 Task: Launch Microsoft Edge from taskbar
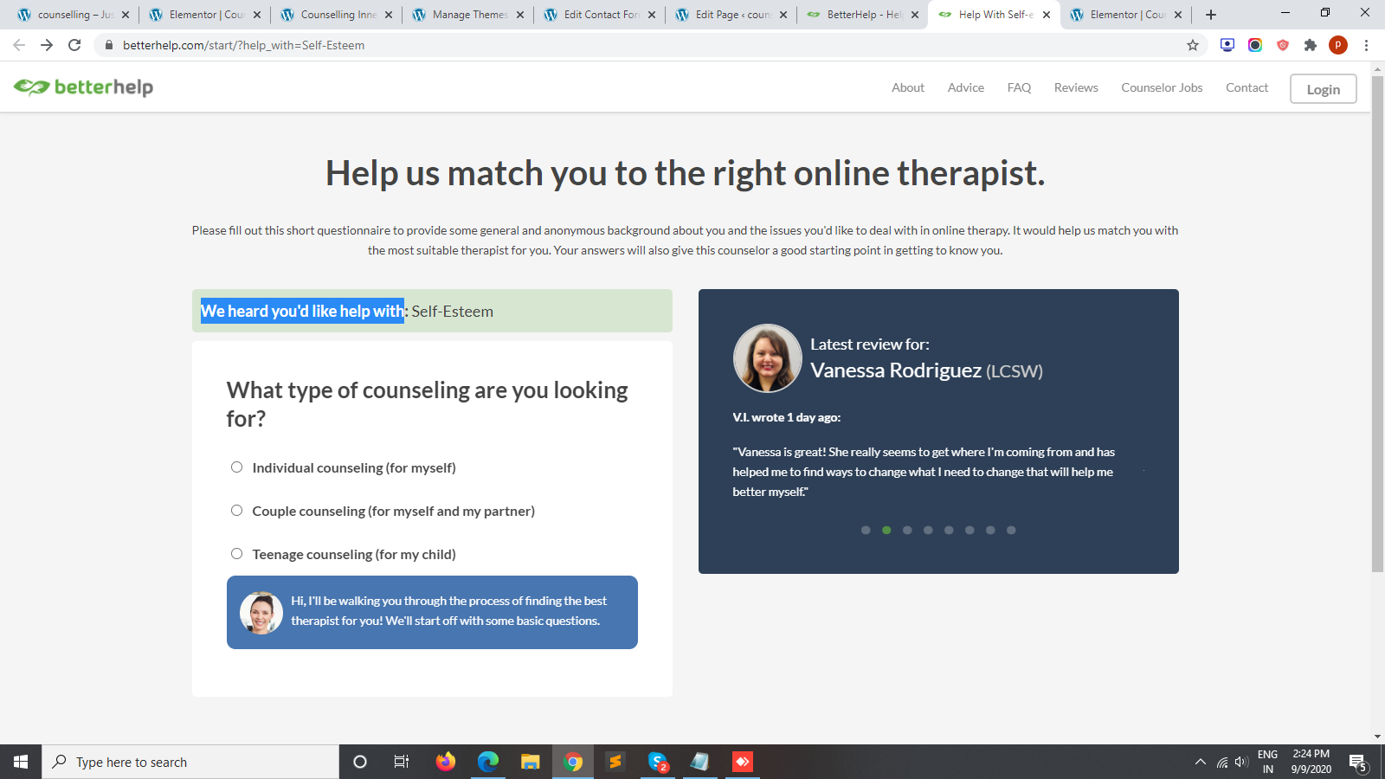(x=488, y=762)
